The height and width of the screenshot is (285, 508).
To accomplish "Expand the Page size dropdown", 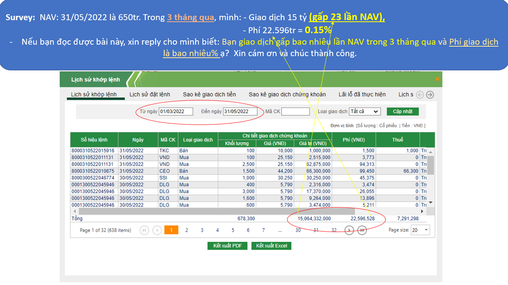I will 420,230.
